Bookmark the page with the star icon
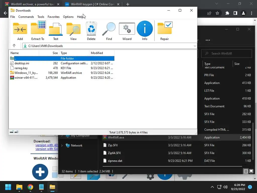 [x=217, y=13]
